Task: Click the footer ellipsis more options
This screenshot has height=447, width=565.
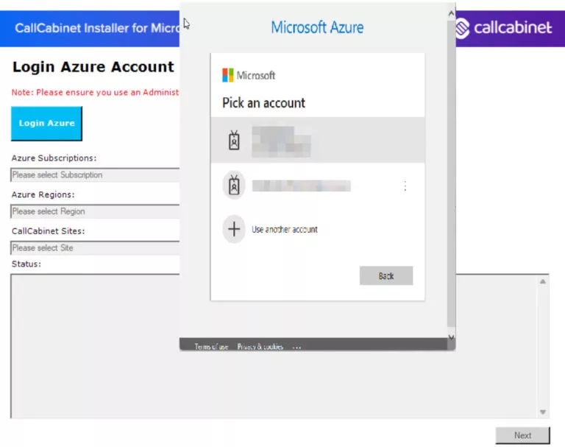Action: click(296, 347)
